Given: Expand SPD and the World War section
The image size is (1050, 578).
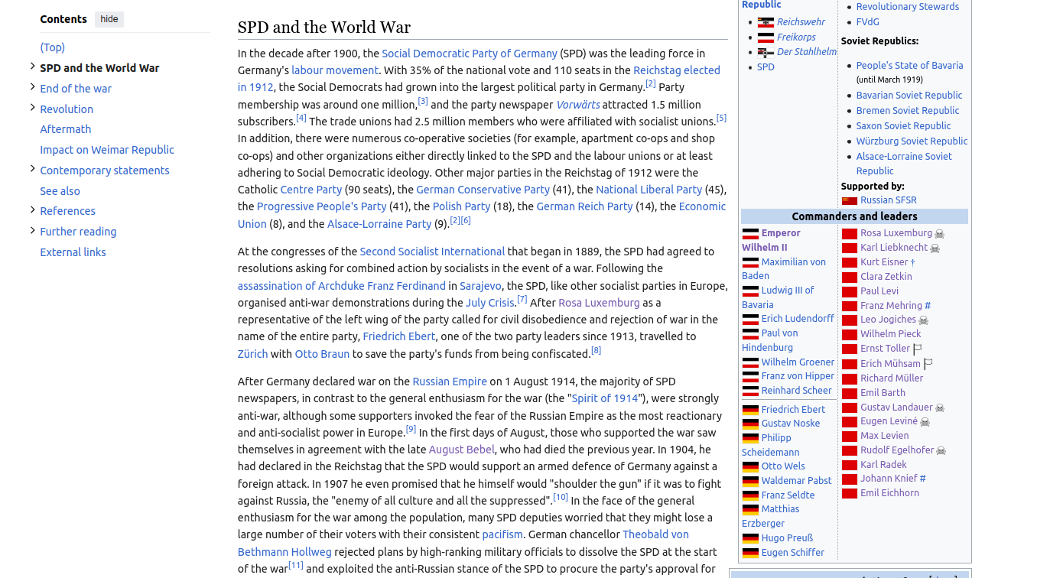Looking at the screenshot, I should click(33, 67).
